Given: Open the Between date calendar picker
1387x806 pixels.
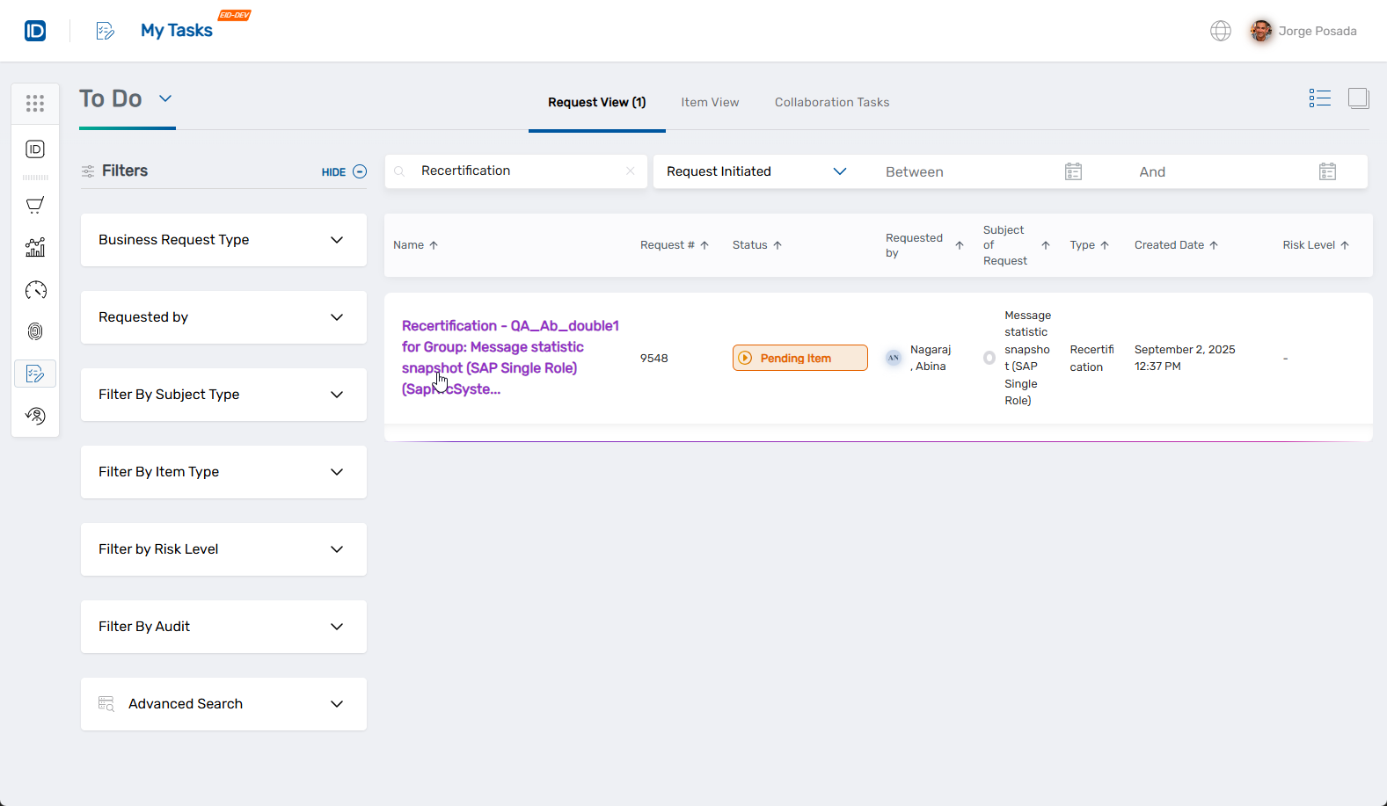Looking at the screenshot, I should [x=1073, y=171].
